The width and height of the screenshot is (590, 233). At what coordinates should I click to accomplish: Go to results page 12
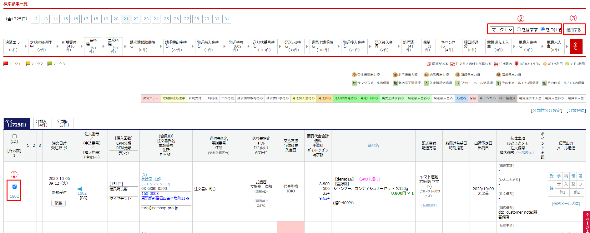(35, 19)
